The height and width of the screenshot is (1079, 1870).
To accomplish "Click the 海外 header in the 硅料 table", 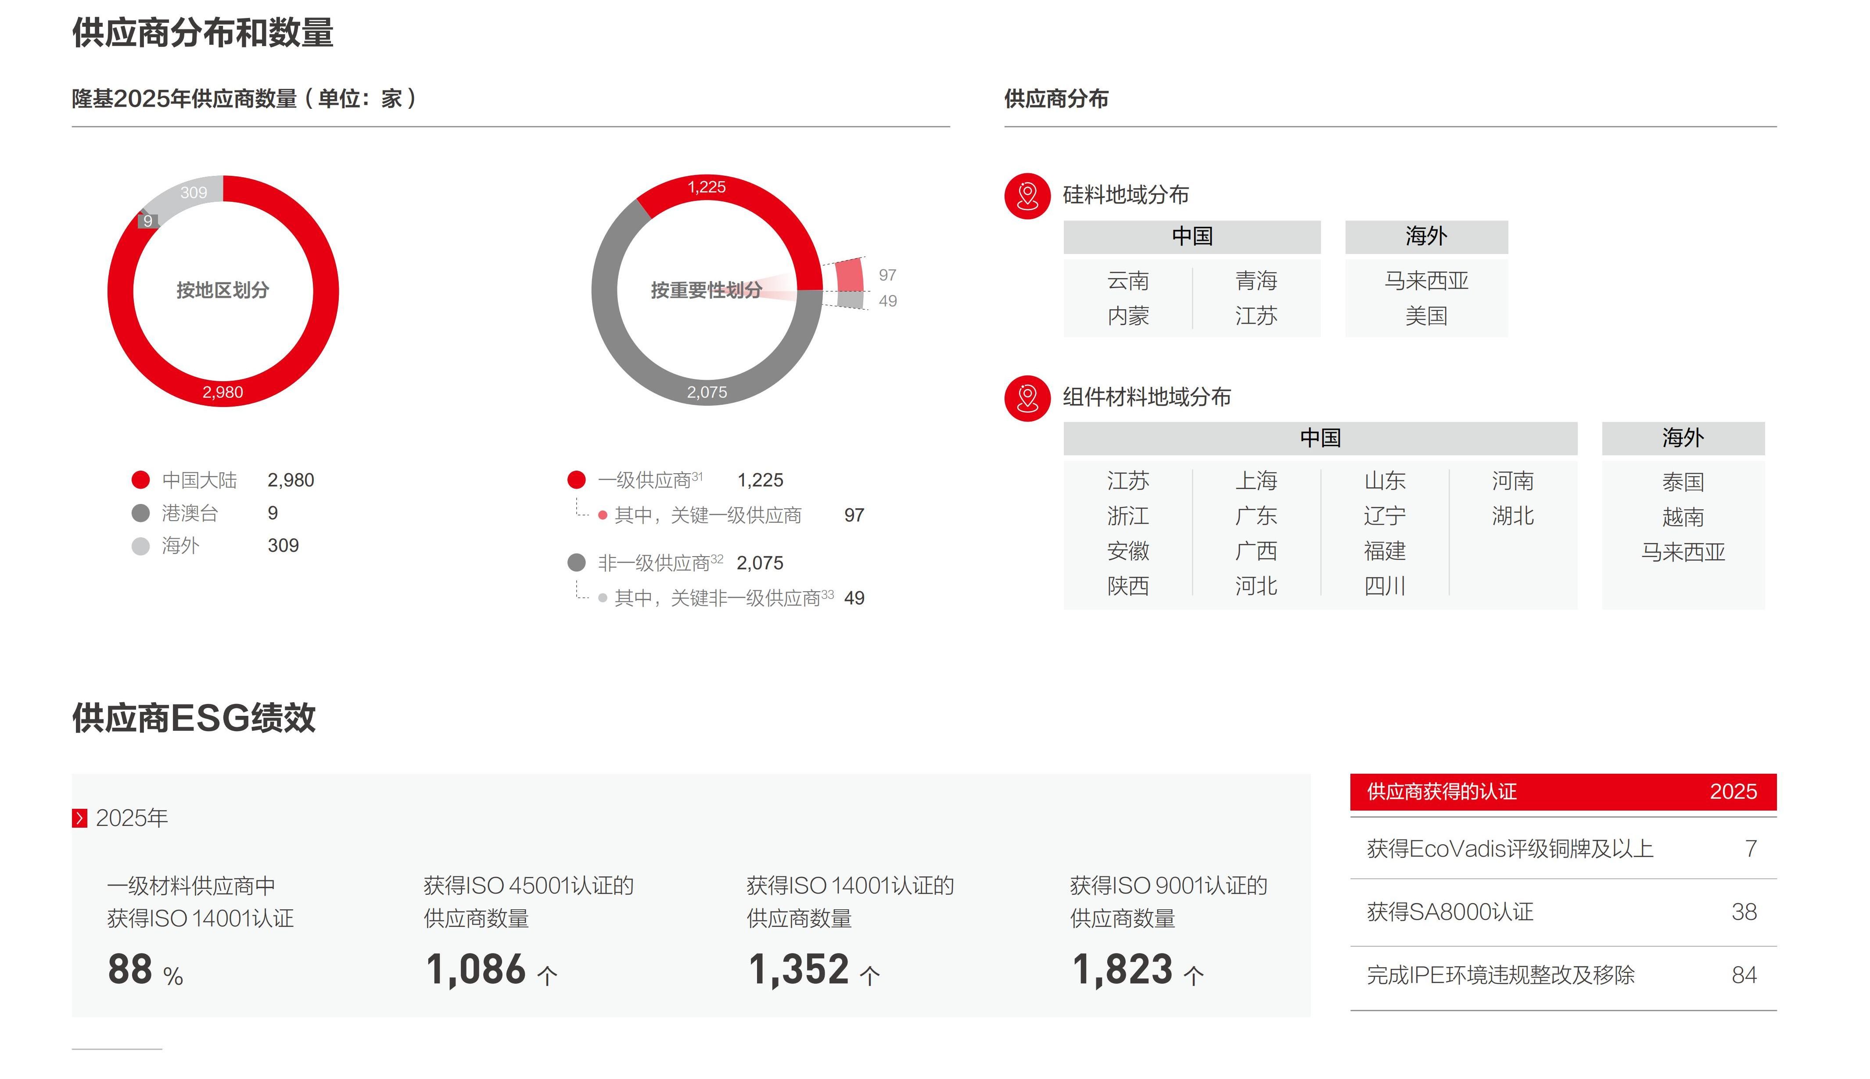I will coord(1426,236).
